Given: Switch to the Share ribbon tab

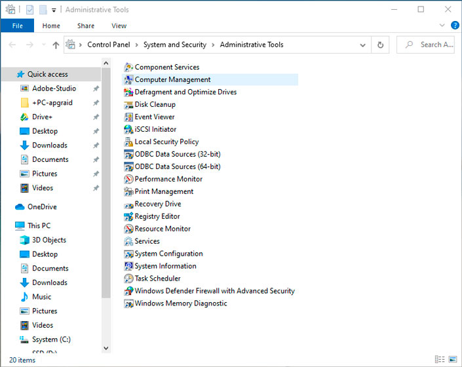Looking at the screenshot, I should click(x=86, y=26).
